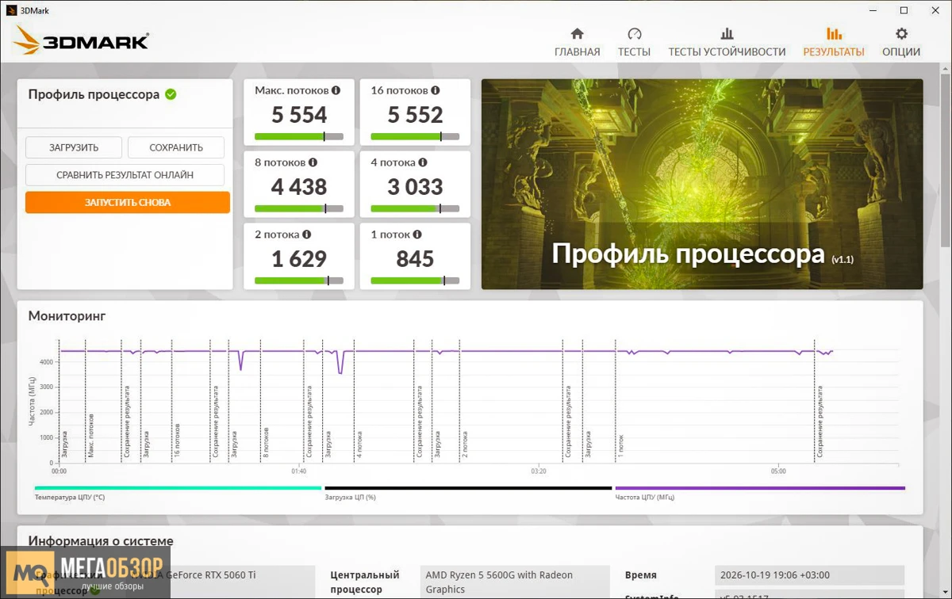The height and width of the screenshot is (599, 952).
Task: Toggle Температура ЦПУ legend line
Action: click(x=178, y=488)
